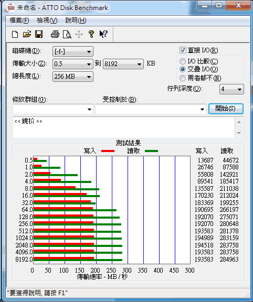Select the I/O 比較 radio button
Screen dimensions: 253x302
click(x=183, y=61)
